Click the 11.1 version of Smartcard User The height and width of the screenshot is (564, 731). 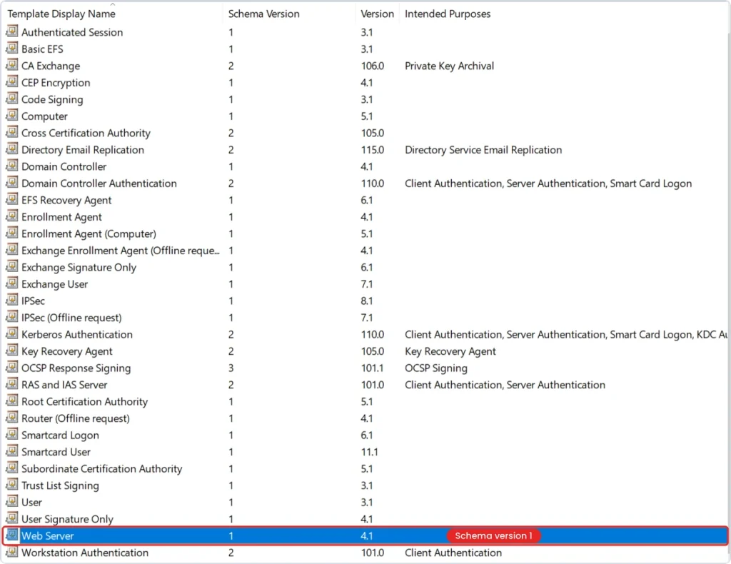[369, 452]
